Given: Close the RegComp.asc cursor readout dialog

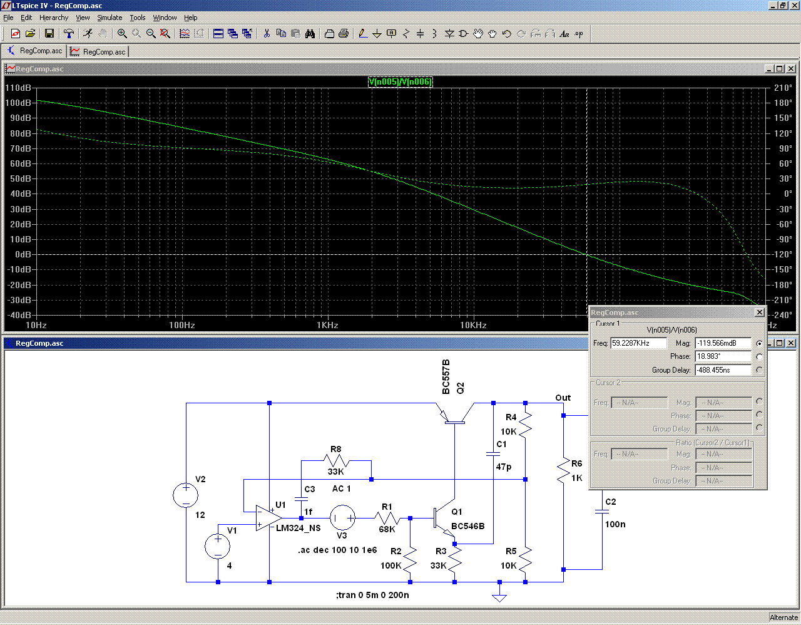Looking at the screenshot, I should pyautogui.click(x=759, y=312).
